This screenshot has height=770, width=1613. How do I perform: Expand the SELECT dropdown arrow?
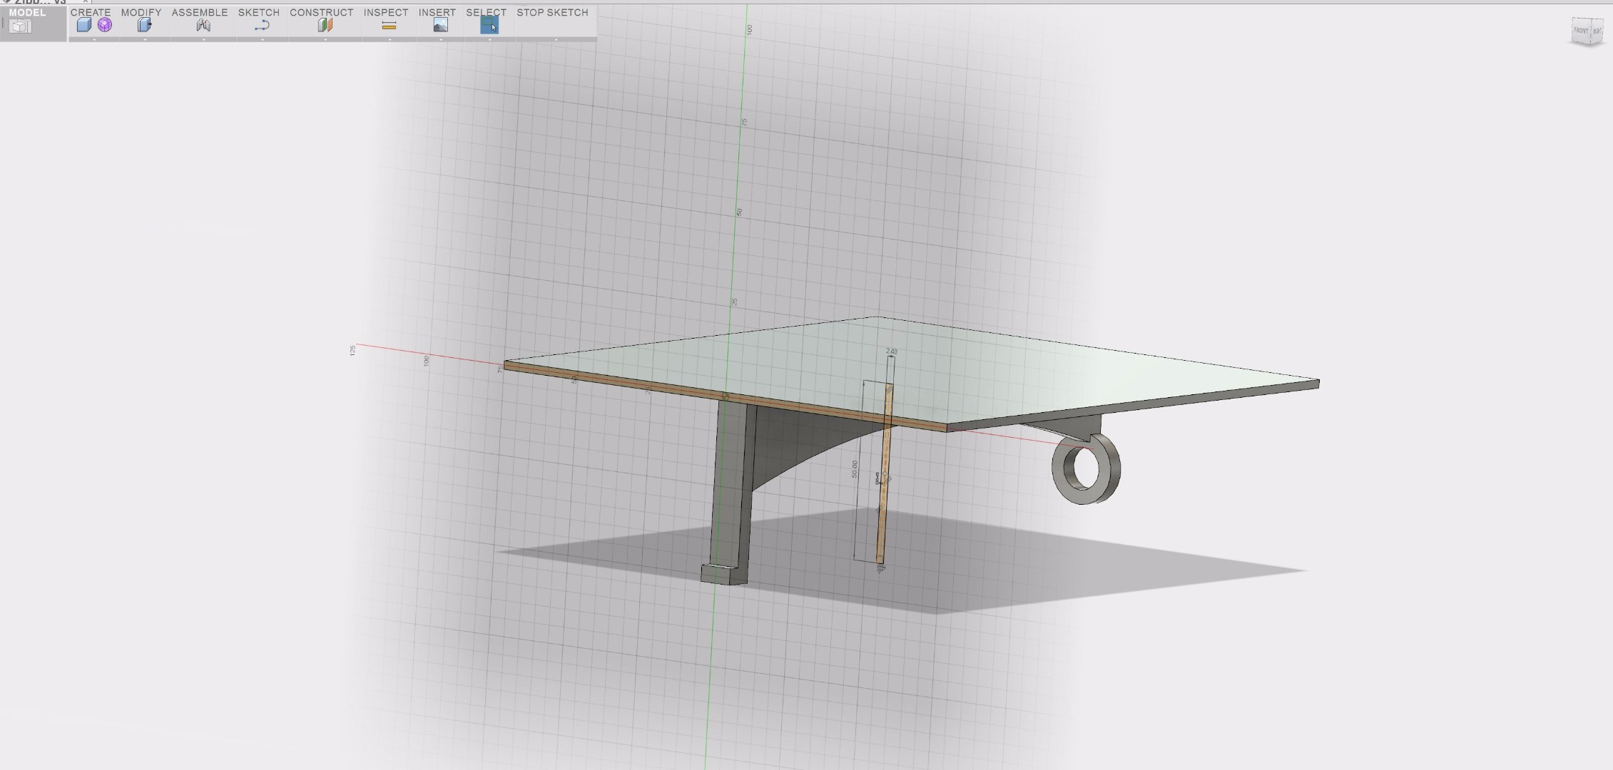coord(490,40)
